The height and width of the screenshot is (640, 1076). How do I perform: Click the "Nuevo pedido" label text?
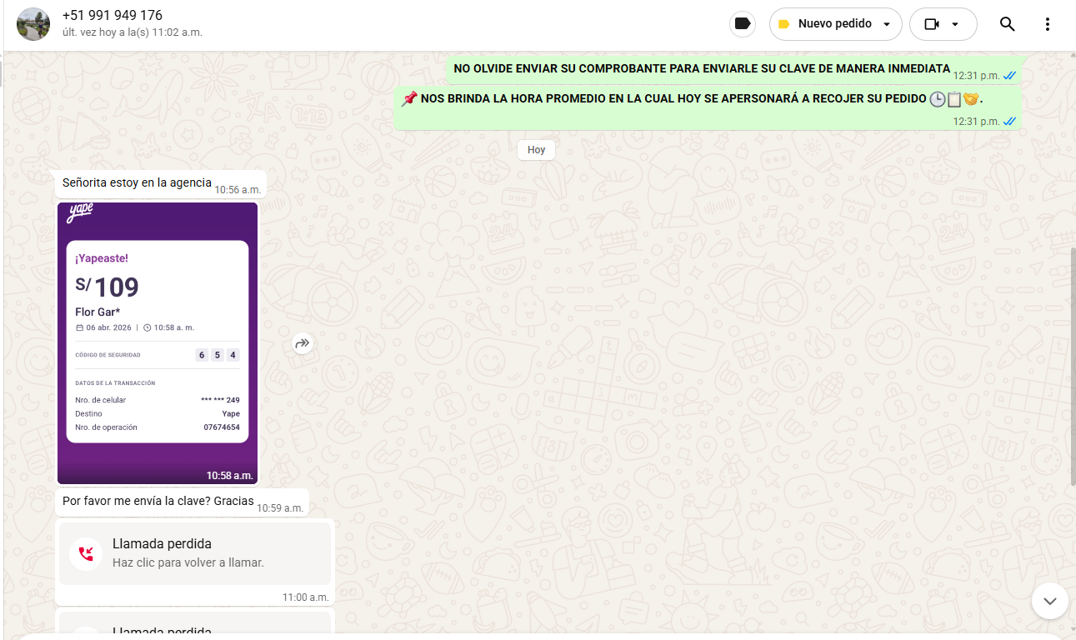coord(834,24)
